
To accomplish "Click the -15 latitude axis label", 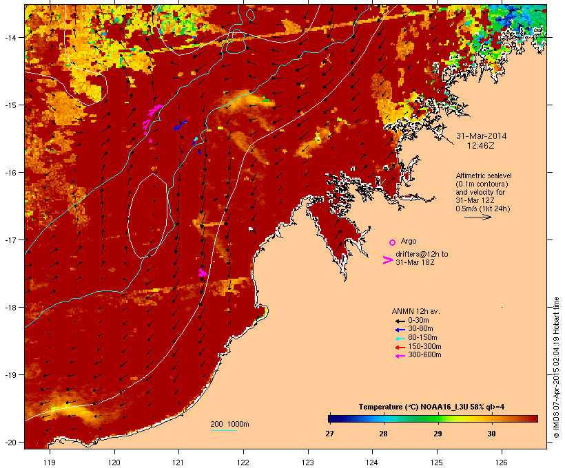I will tap(10, 105).
